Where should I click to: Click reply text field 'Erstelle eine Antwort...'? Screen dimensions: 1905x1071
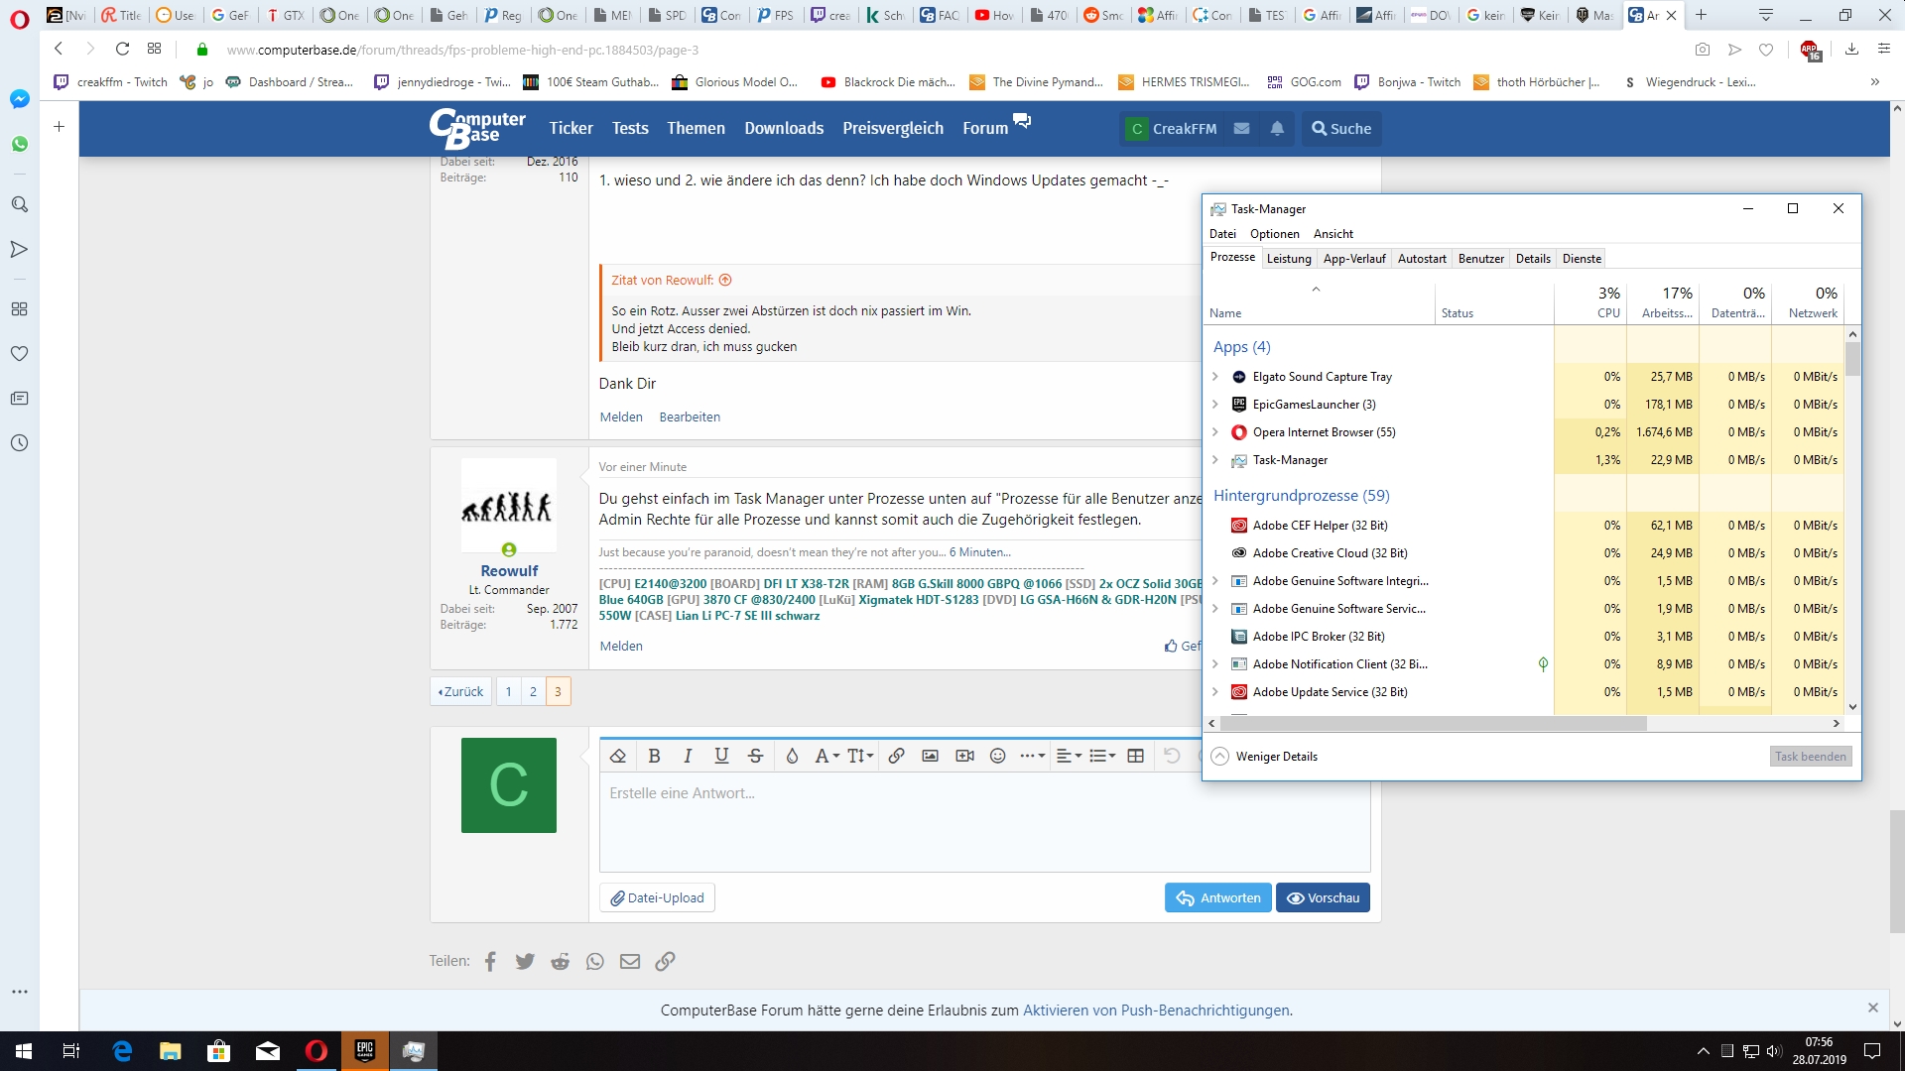click(984, 820)
